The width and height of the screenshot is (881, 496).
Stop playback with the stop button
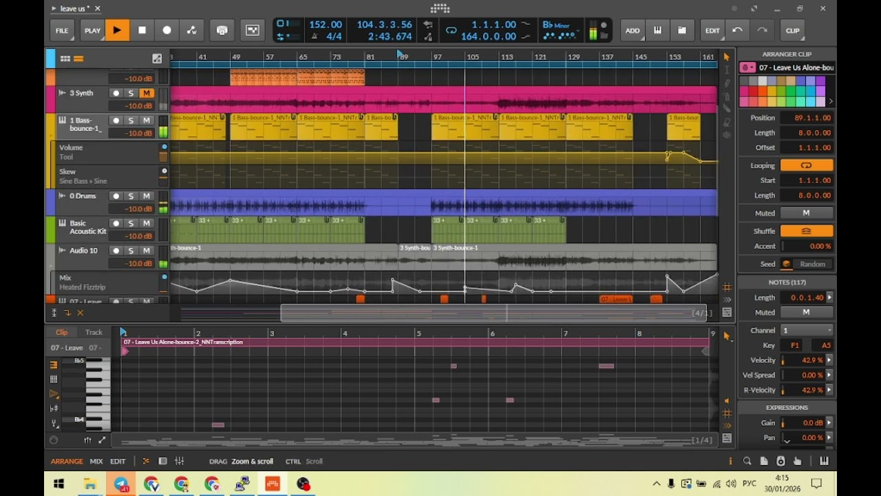click(x=142, y=30)
